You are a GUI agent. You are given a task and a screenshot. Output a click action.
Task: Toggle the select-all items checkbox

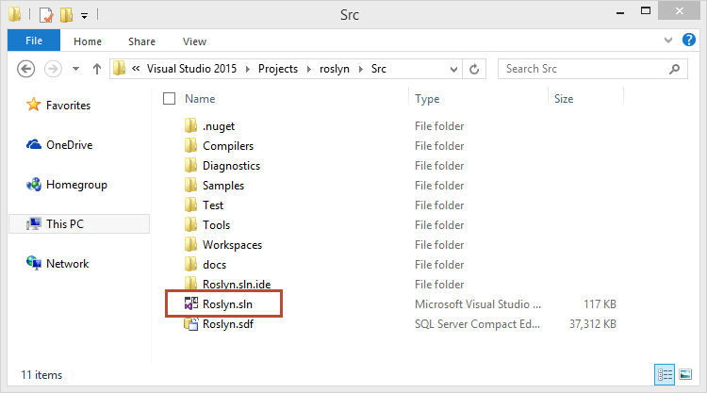(169, 99)
